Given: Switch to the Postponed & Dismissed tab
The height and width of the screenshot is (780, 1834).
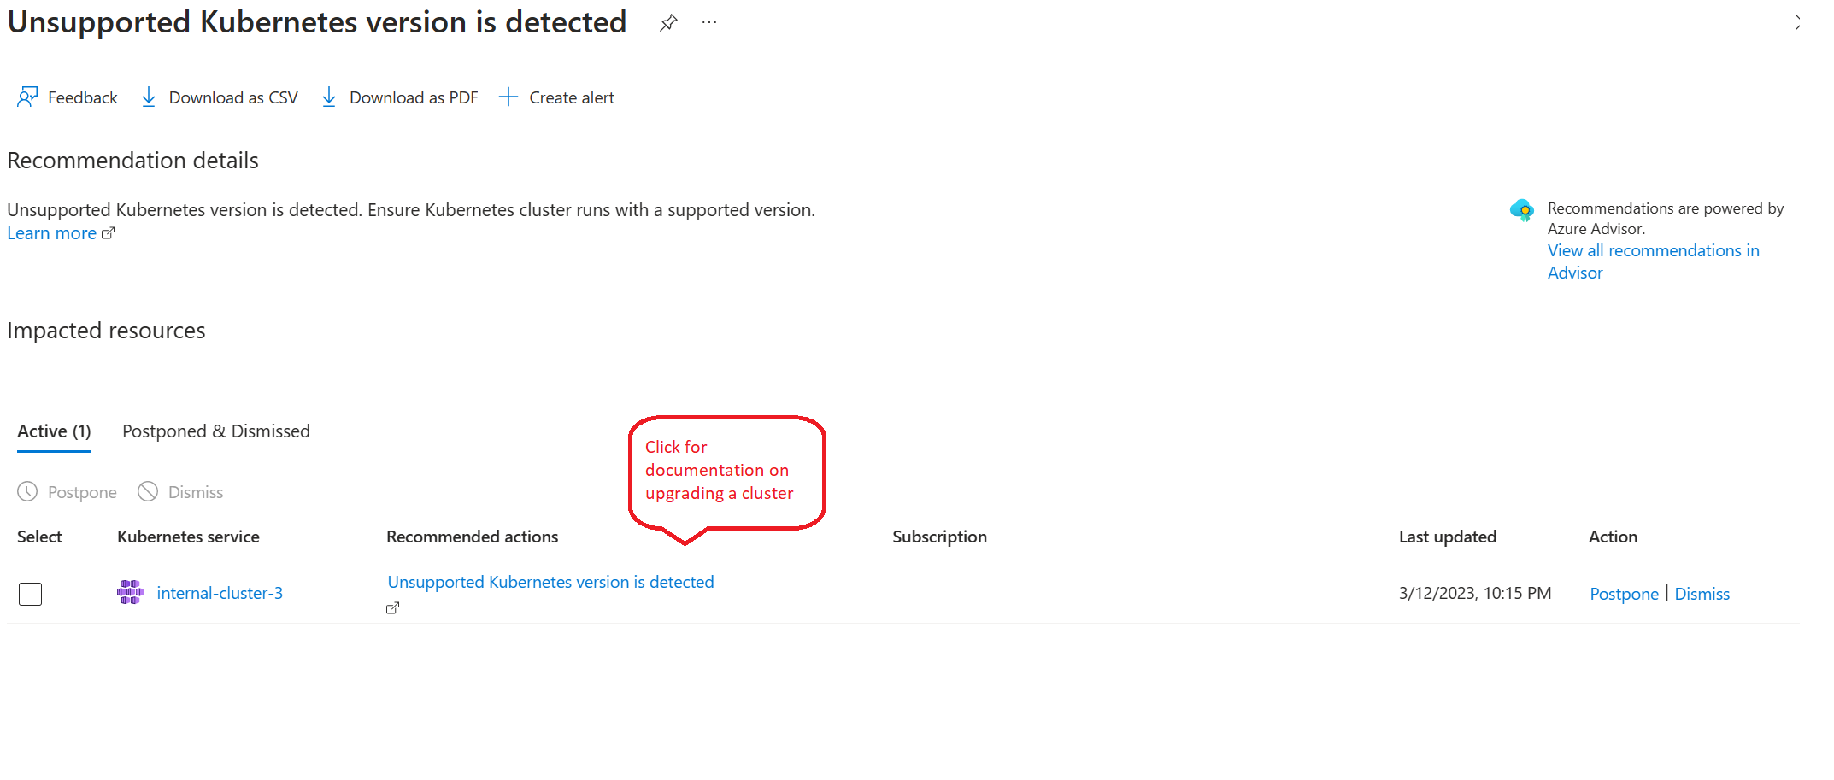Looking at the screenshot, I should (x=216, y=431).
